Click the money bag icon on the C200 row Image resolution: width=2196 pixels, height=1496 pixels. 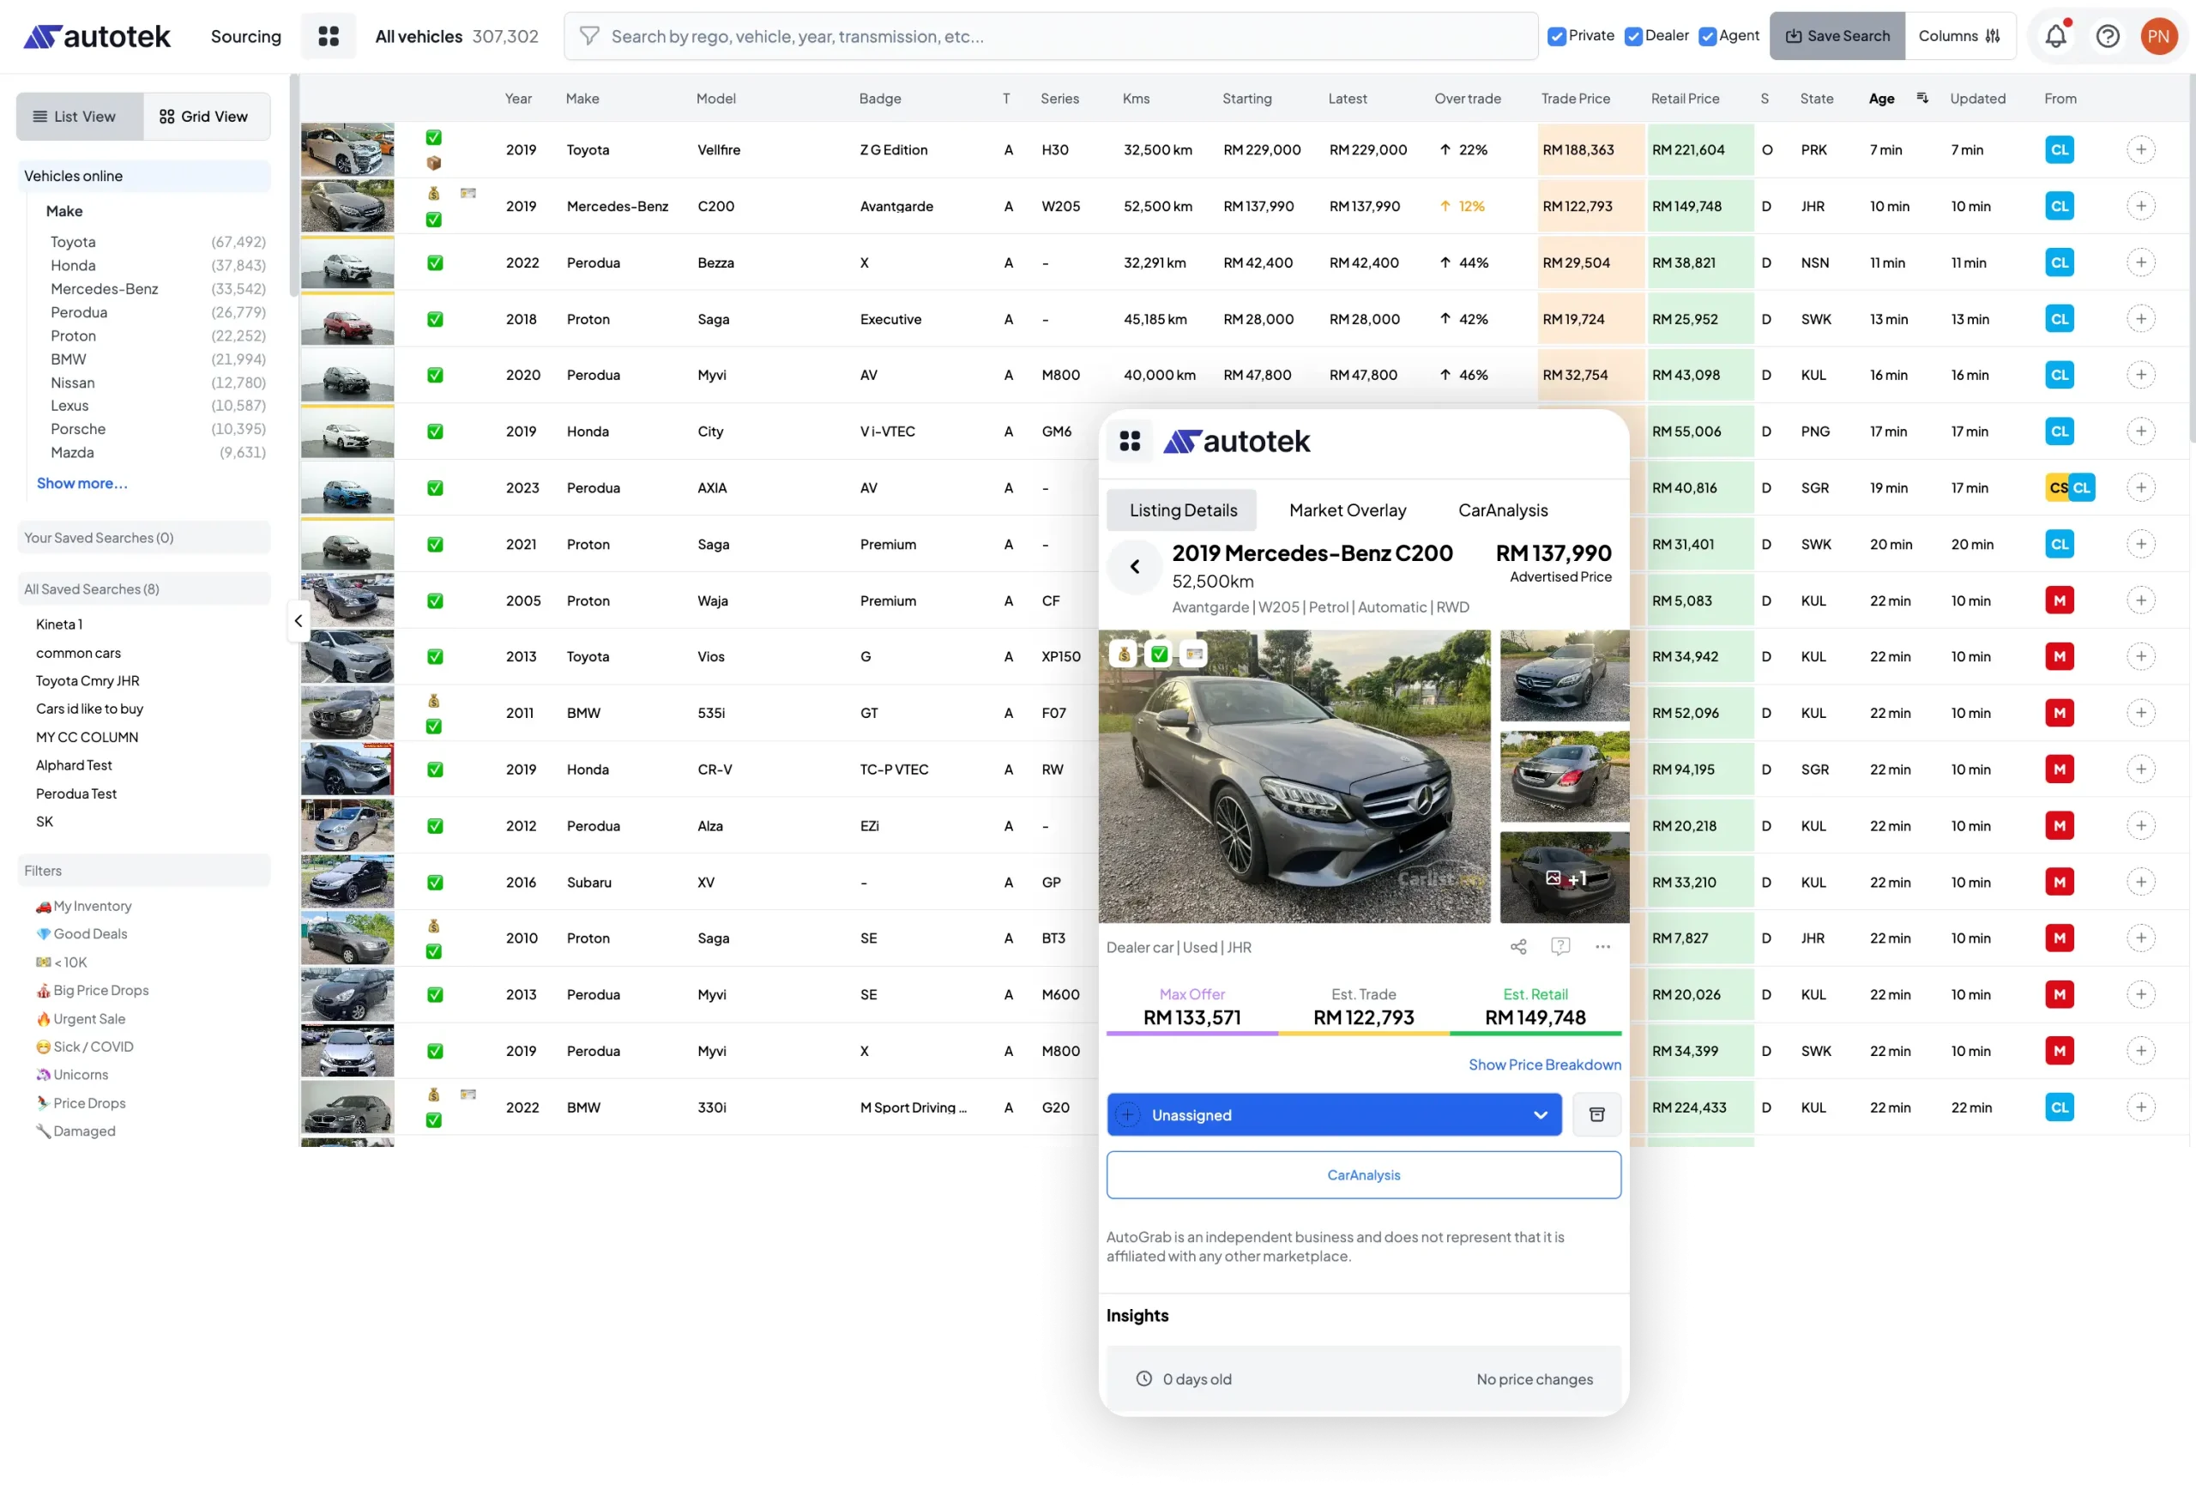[433, 193]
